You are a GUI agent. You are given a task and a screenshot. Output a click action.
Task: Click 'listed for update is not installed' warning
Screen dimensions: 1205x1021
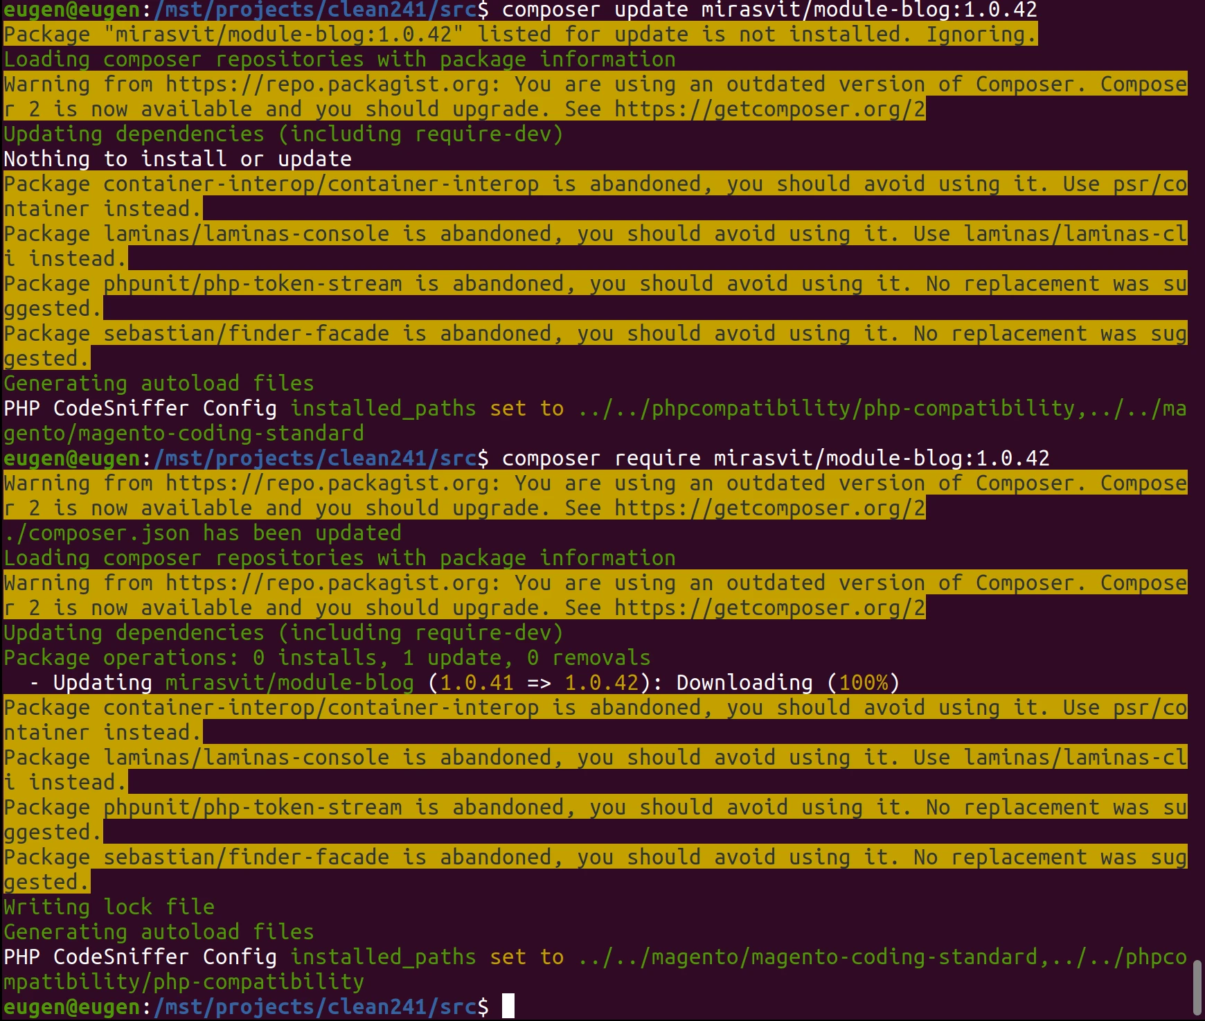(x=520, y=34)
